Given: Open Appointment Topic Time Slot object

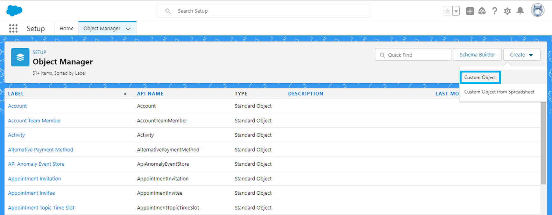Looking at the screenshot, I should click(x=41, y=207).
